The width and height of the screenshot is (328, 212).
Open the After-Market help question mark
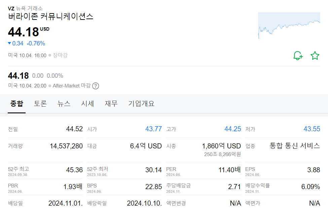pyautogui.click(x=96, y=86)
